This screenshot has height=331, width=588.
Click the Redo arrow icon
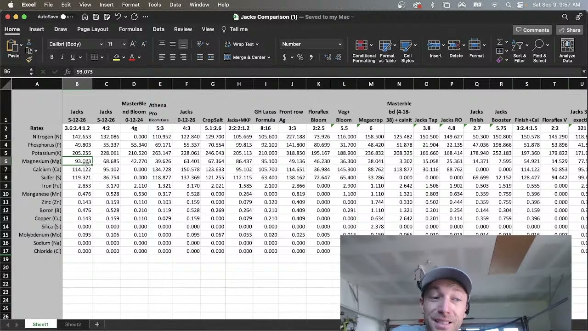(134, 17)
